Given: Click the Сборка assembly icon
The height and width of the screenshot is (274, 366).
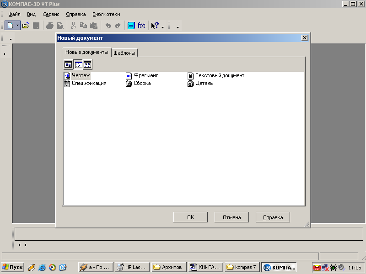Looking at the screenshot, I should [x=129, y=84].
